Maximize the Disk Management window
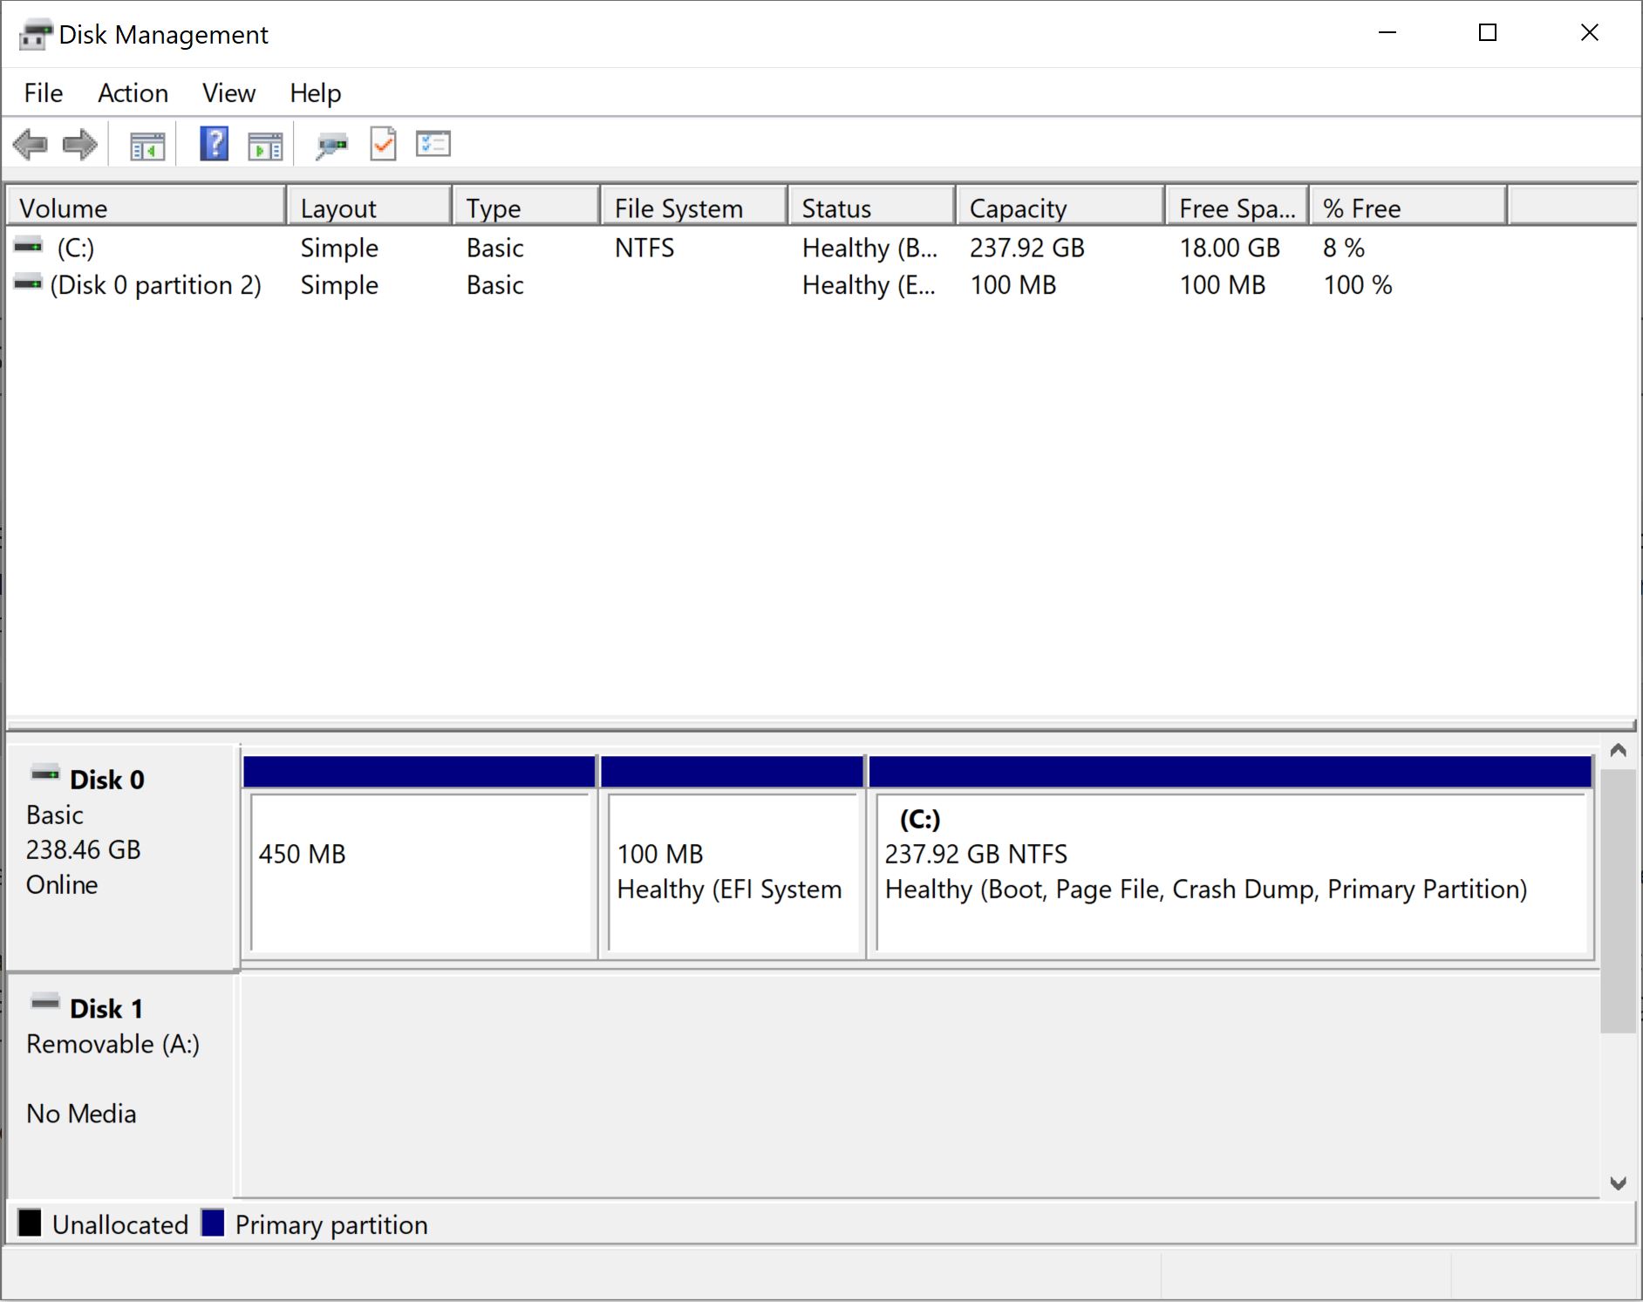 tap(1488, 33)
